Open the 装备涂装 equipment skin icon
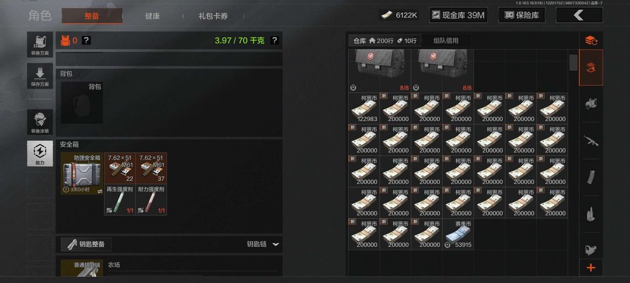630x283 pixels. tap(40, 122)
